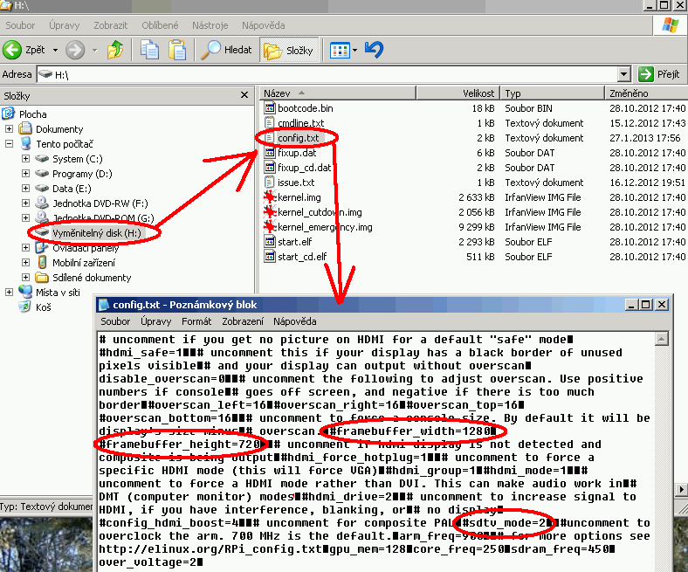
Task: Click the paste clipboard toolbar icon
Action: pyautogui.click(x=177, y=50)
